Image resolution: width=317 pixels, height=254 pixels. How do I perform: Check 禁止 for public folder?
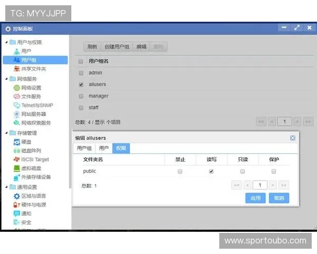coord(180,171)
